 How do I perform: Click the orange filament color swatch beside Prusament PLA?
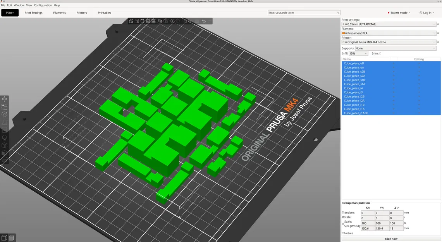[344, 33]
